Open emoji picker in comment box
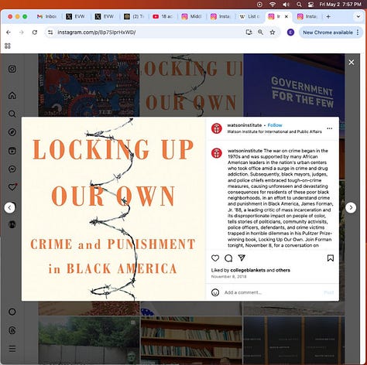Viewport: 367px width, 365px height. point(215,292)
